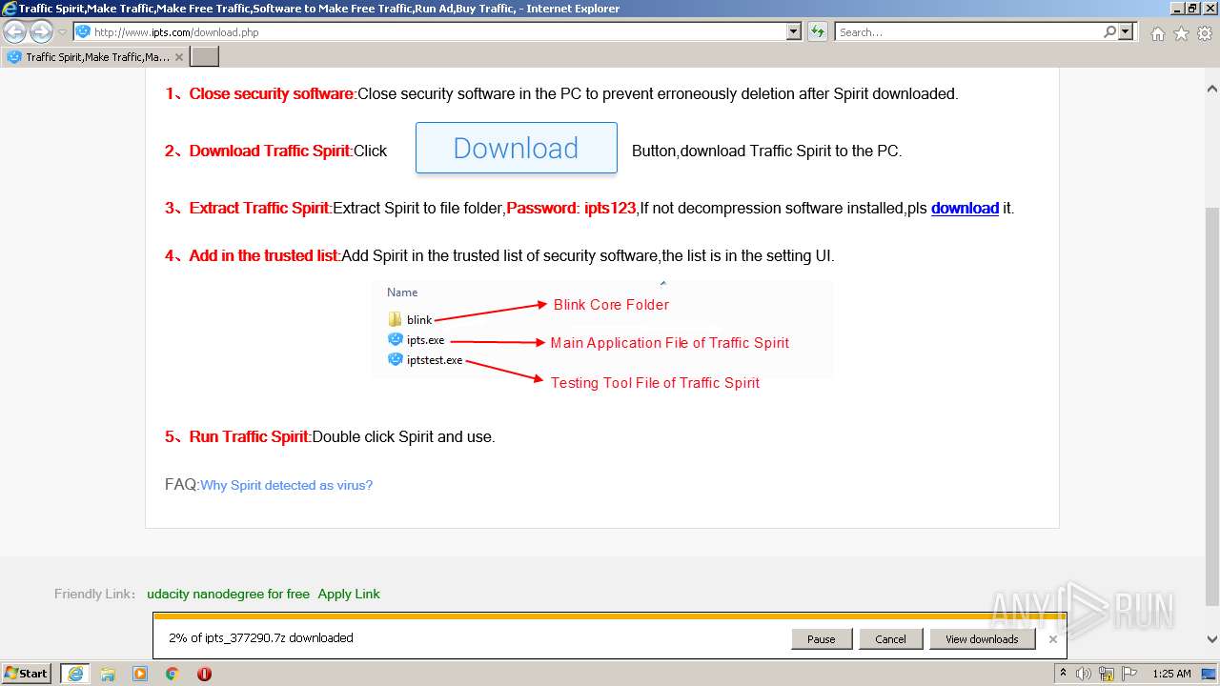
Task: Click the scrollbar up arrow
Action: click(x=1211, y=89)
